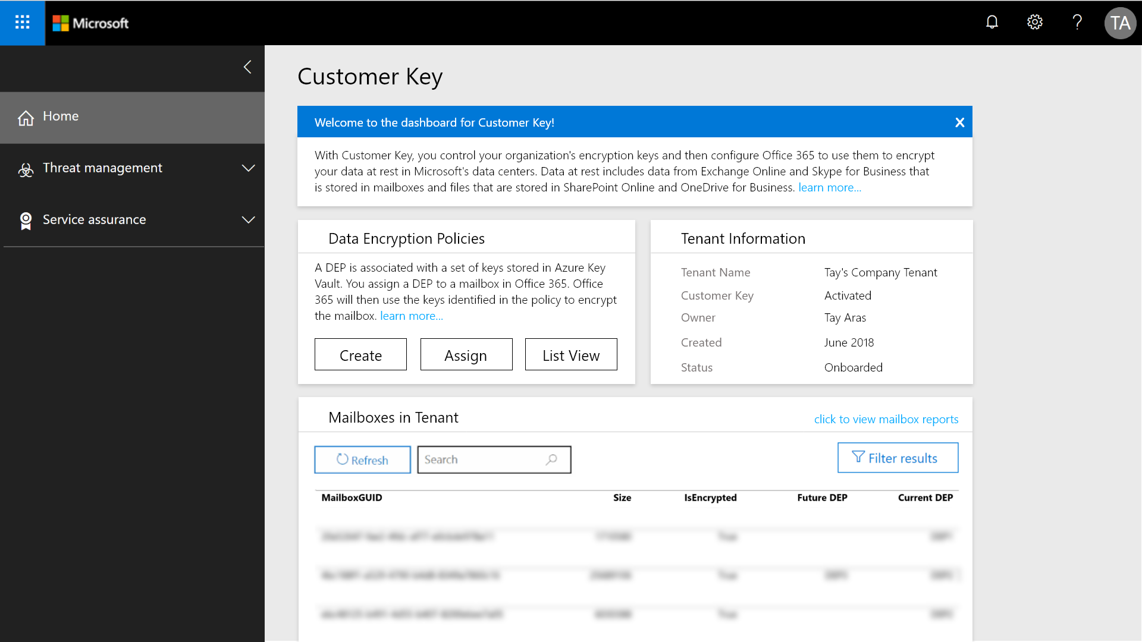Click the June 2018 created value
The height and width of the screenshot is (642, 1142).
(849, 342)
